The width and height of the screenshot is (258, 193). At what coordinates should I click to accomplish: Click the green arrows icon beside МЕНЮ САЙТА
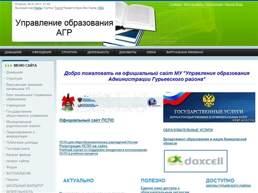pos(8,65)
